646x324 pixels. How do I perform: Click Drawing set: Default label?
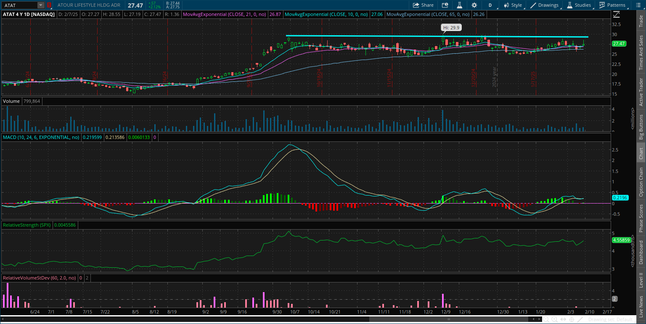611,320
